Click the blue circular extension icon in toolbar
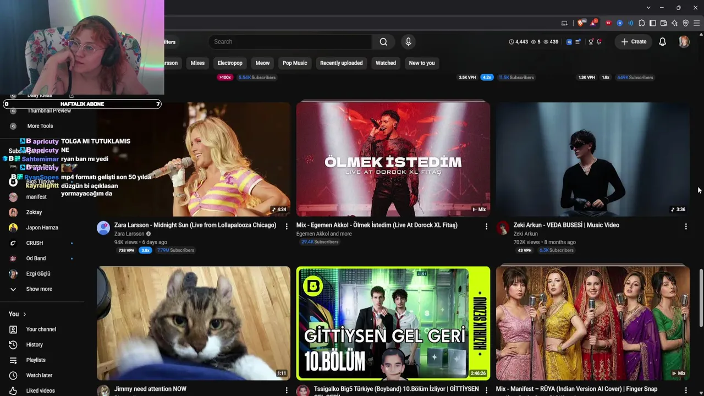This screenshot has height=396, width=704. point(620,23)
